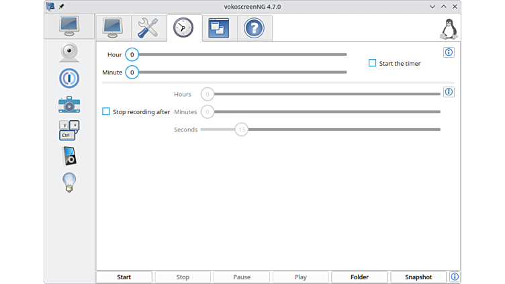
Task: Click the Minute slider handle
Action: tap(132, 72)
